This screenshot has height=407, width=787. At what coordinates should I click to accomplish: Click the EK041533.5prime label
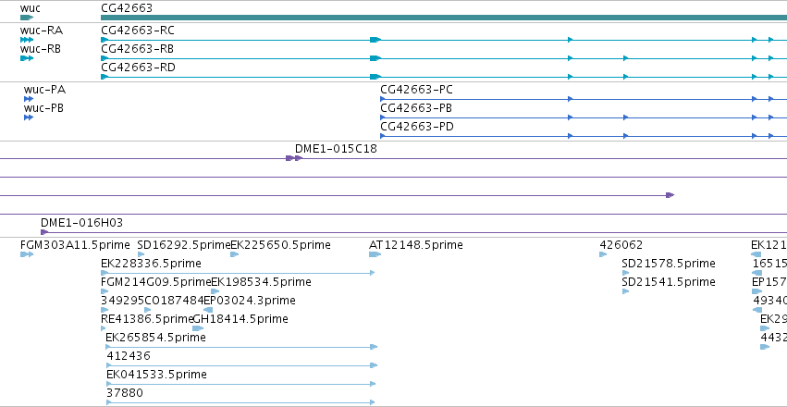pyautogui.click(x=156, y=375)
